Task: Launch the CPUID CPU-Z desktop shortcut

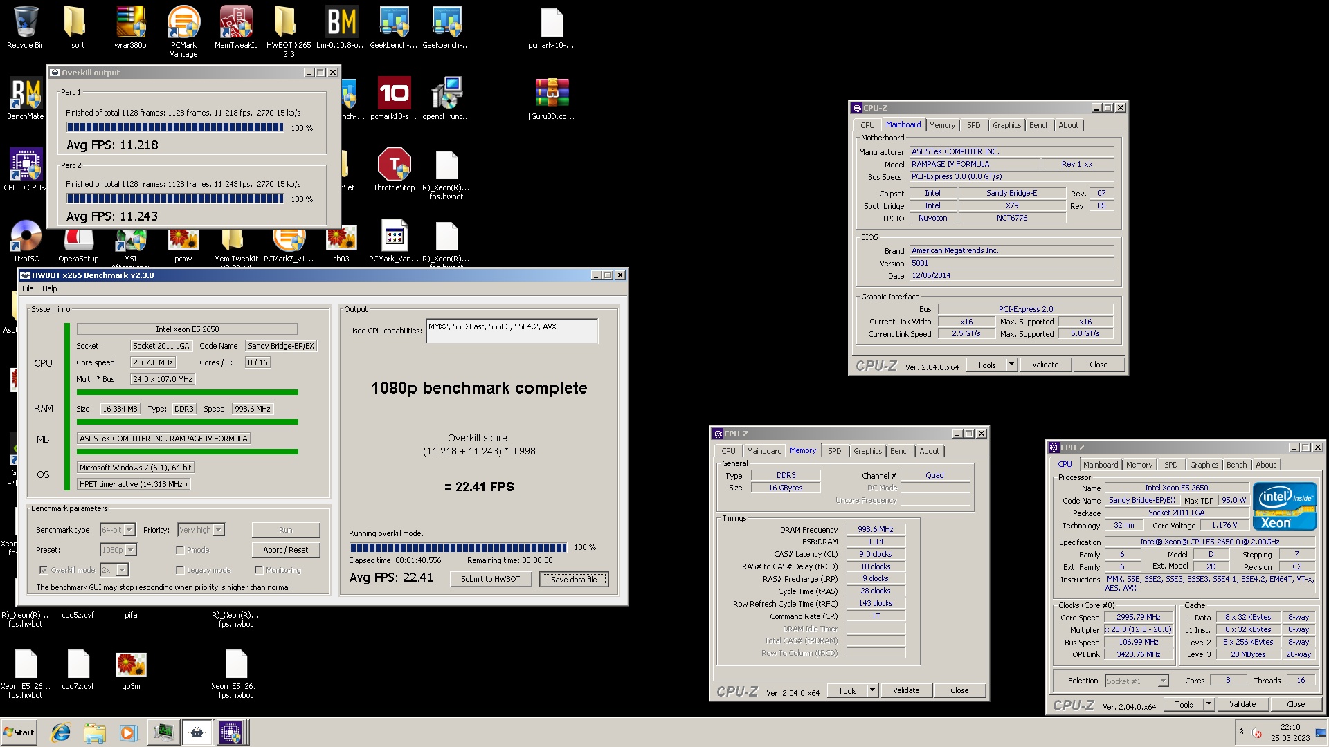Action: point(26,170)
